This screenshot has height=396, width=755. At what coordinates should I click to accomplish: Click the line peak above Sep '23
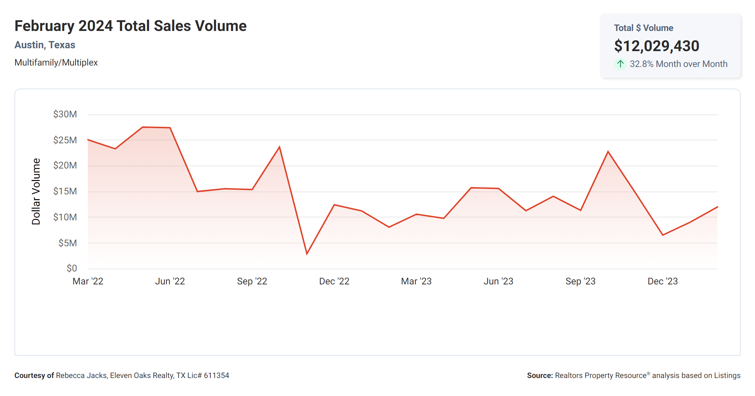coord(608,152)
